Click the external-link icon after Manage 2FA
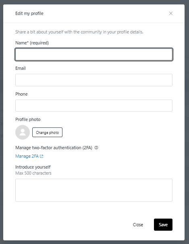 [42, 156]
